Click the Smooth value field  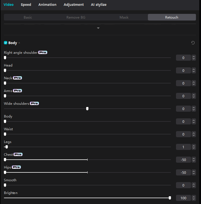tap(183, 185)
